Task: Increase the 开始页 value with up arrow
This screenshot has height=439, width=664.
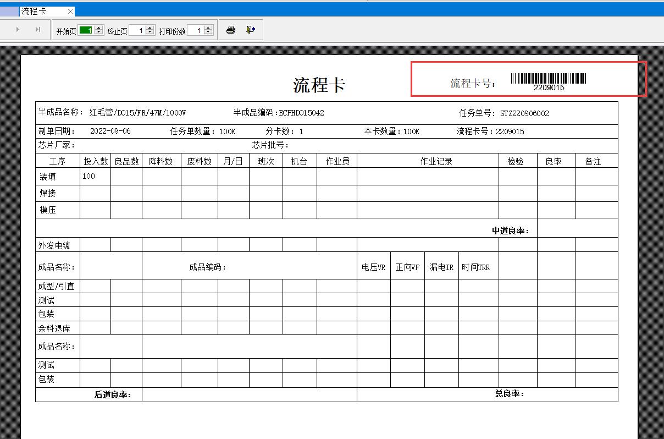Action: (x=99, y=28)
